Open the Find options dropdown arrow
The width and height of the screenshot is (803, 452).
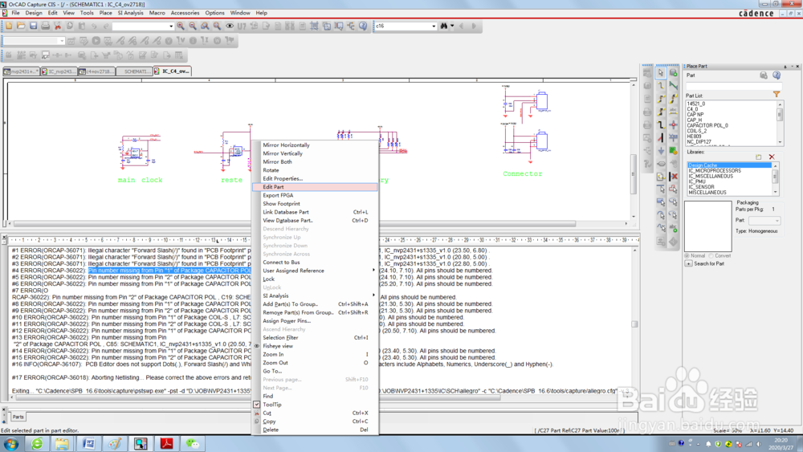[x=452, y=26]
